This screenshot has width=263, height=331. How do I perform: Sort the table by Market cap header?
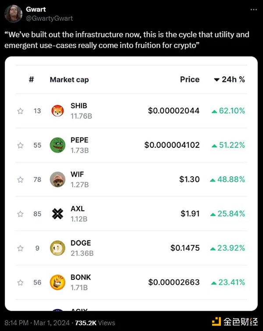click(69, 80)
